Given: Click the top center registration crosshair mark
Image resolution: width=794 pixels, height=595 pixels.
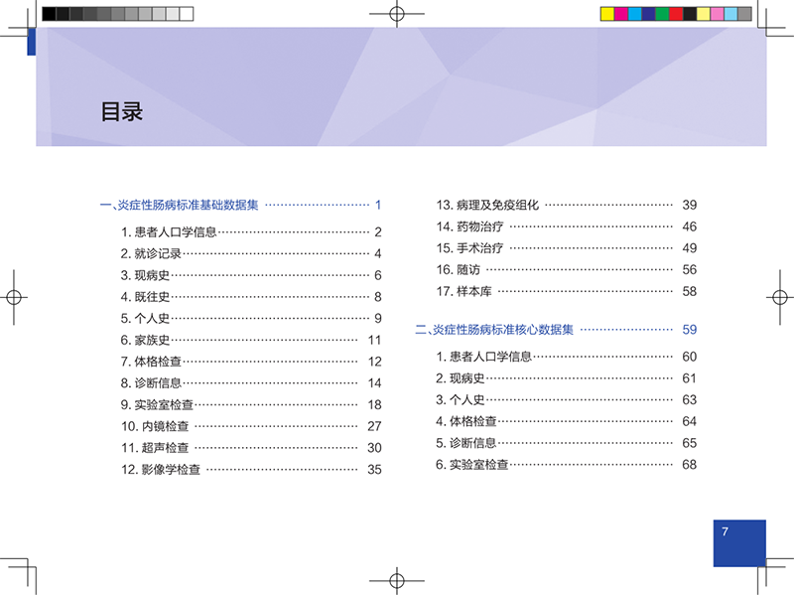Looking at the screenshot, I should point(397,14).
